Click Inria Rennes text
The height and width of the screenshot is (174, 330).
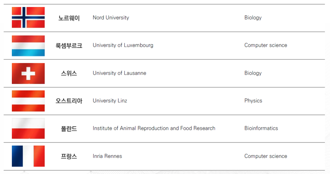(x=107, y=156)
